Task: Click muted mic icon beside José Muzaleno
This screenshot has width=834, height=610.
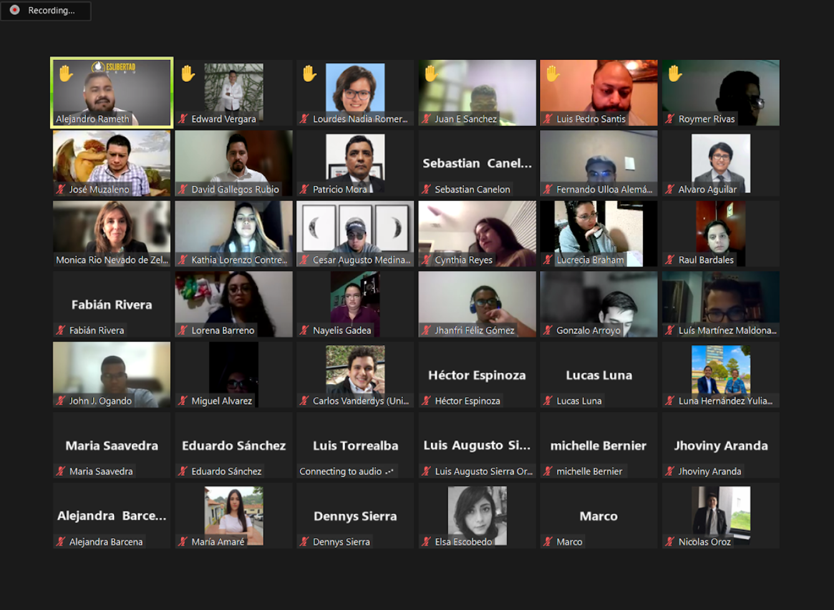Action: [x=61, y=189]
